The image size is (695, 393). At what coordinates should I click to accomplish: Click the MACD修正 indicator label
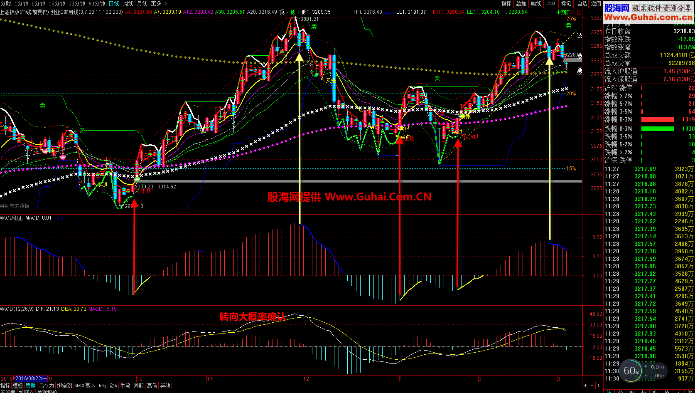coord(12,218)
